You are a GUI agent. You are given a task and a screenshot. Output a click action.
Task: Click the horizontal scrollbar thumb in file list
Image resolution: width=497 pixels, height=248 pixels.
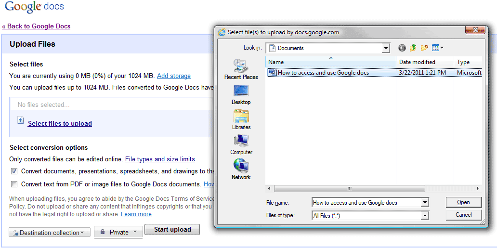click(349, 188)
